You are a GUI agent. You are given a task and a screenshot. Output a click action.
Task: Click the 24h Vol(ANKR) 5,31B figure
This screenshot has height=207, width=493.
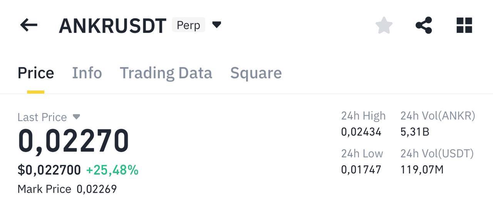(x=415, y=132)
